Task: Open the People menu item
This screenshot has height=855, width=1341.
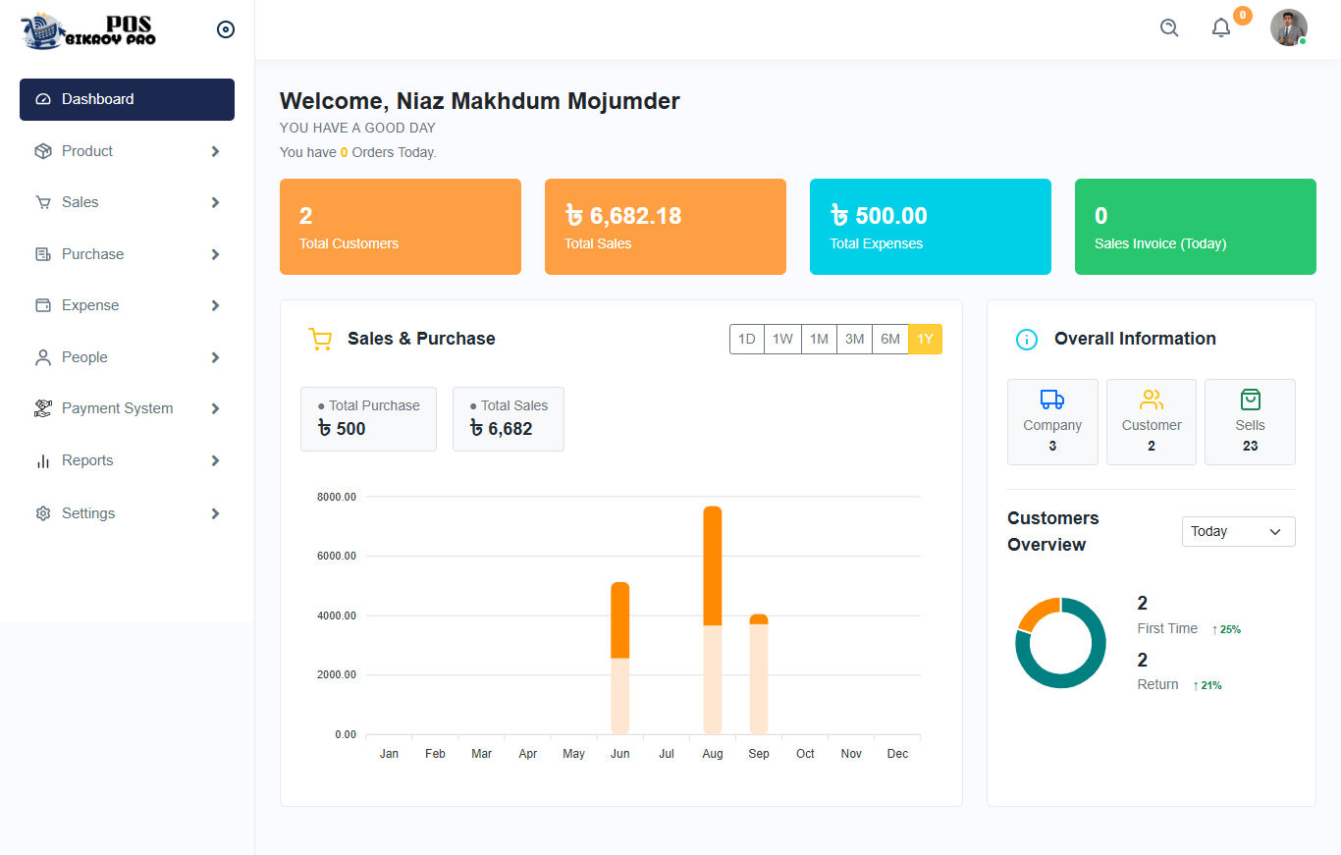Action: [127, 357]
